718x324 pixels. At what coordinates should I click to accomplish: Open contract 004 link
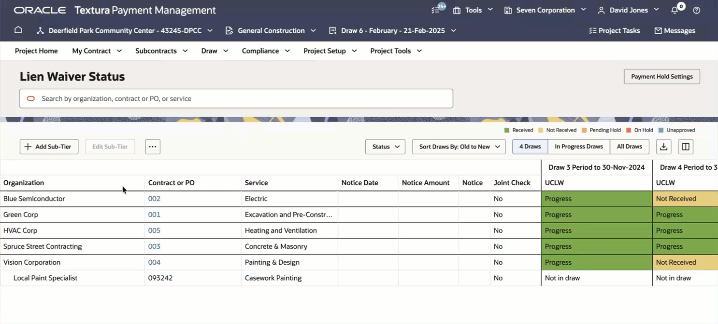pyautogui.click(x=154, y=262)
